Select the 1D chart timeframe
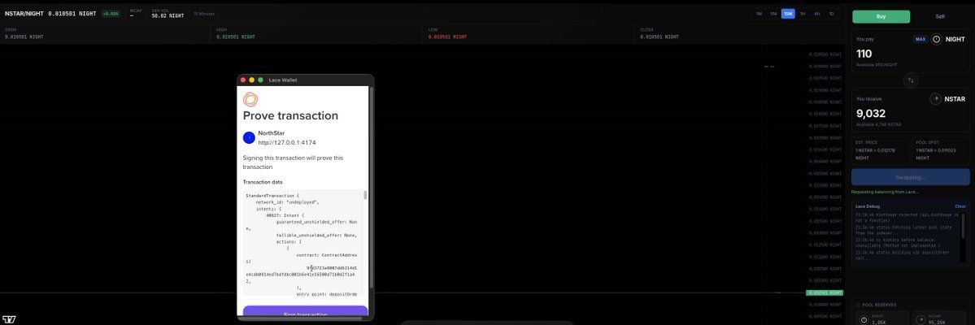The height and width of the screenshot is (325, 975). (831, 14)
